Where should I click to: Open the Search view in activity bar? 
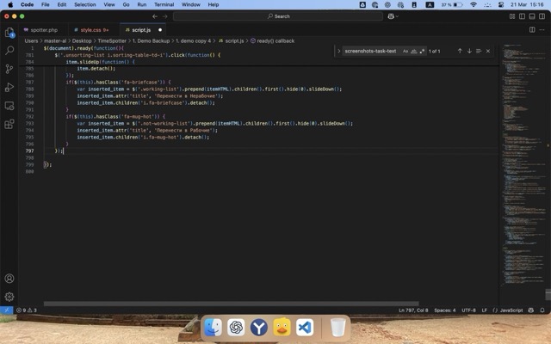9,51
